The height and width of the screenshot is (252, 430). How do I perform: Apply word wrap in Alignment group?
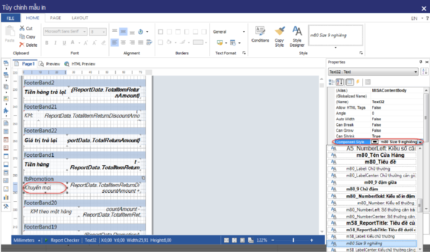tap(150, 42)
